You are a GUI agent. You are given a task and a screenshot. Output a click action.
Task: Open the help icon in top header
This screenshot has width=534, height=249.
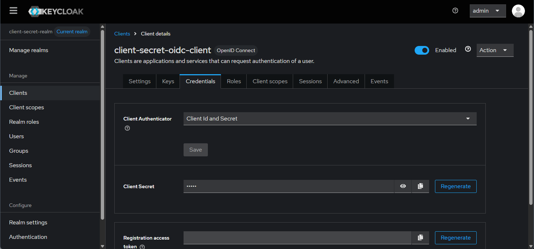pos(455,11)
